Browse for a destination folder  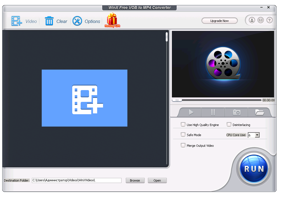click(135, 180)
